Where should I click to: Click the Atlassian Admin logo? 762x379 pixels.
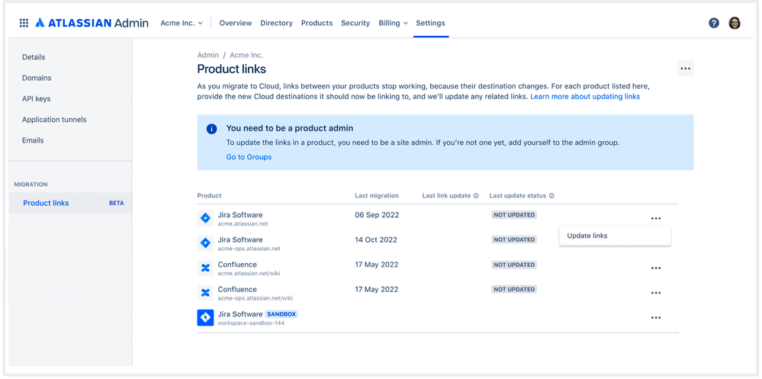(92, 23)
